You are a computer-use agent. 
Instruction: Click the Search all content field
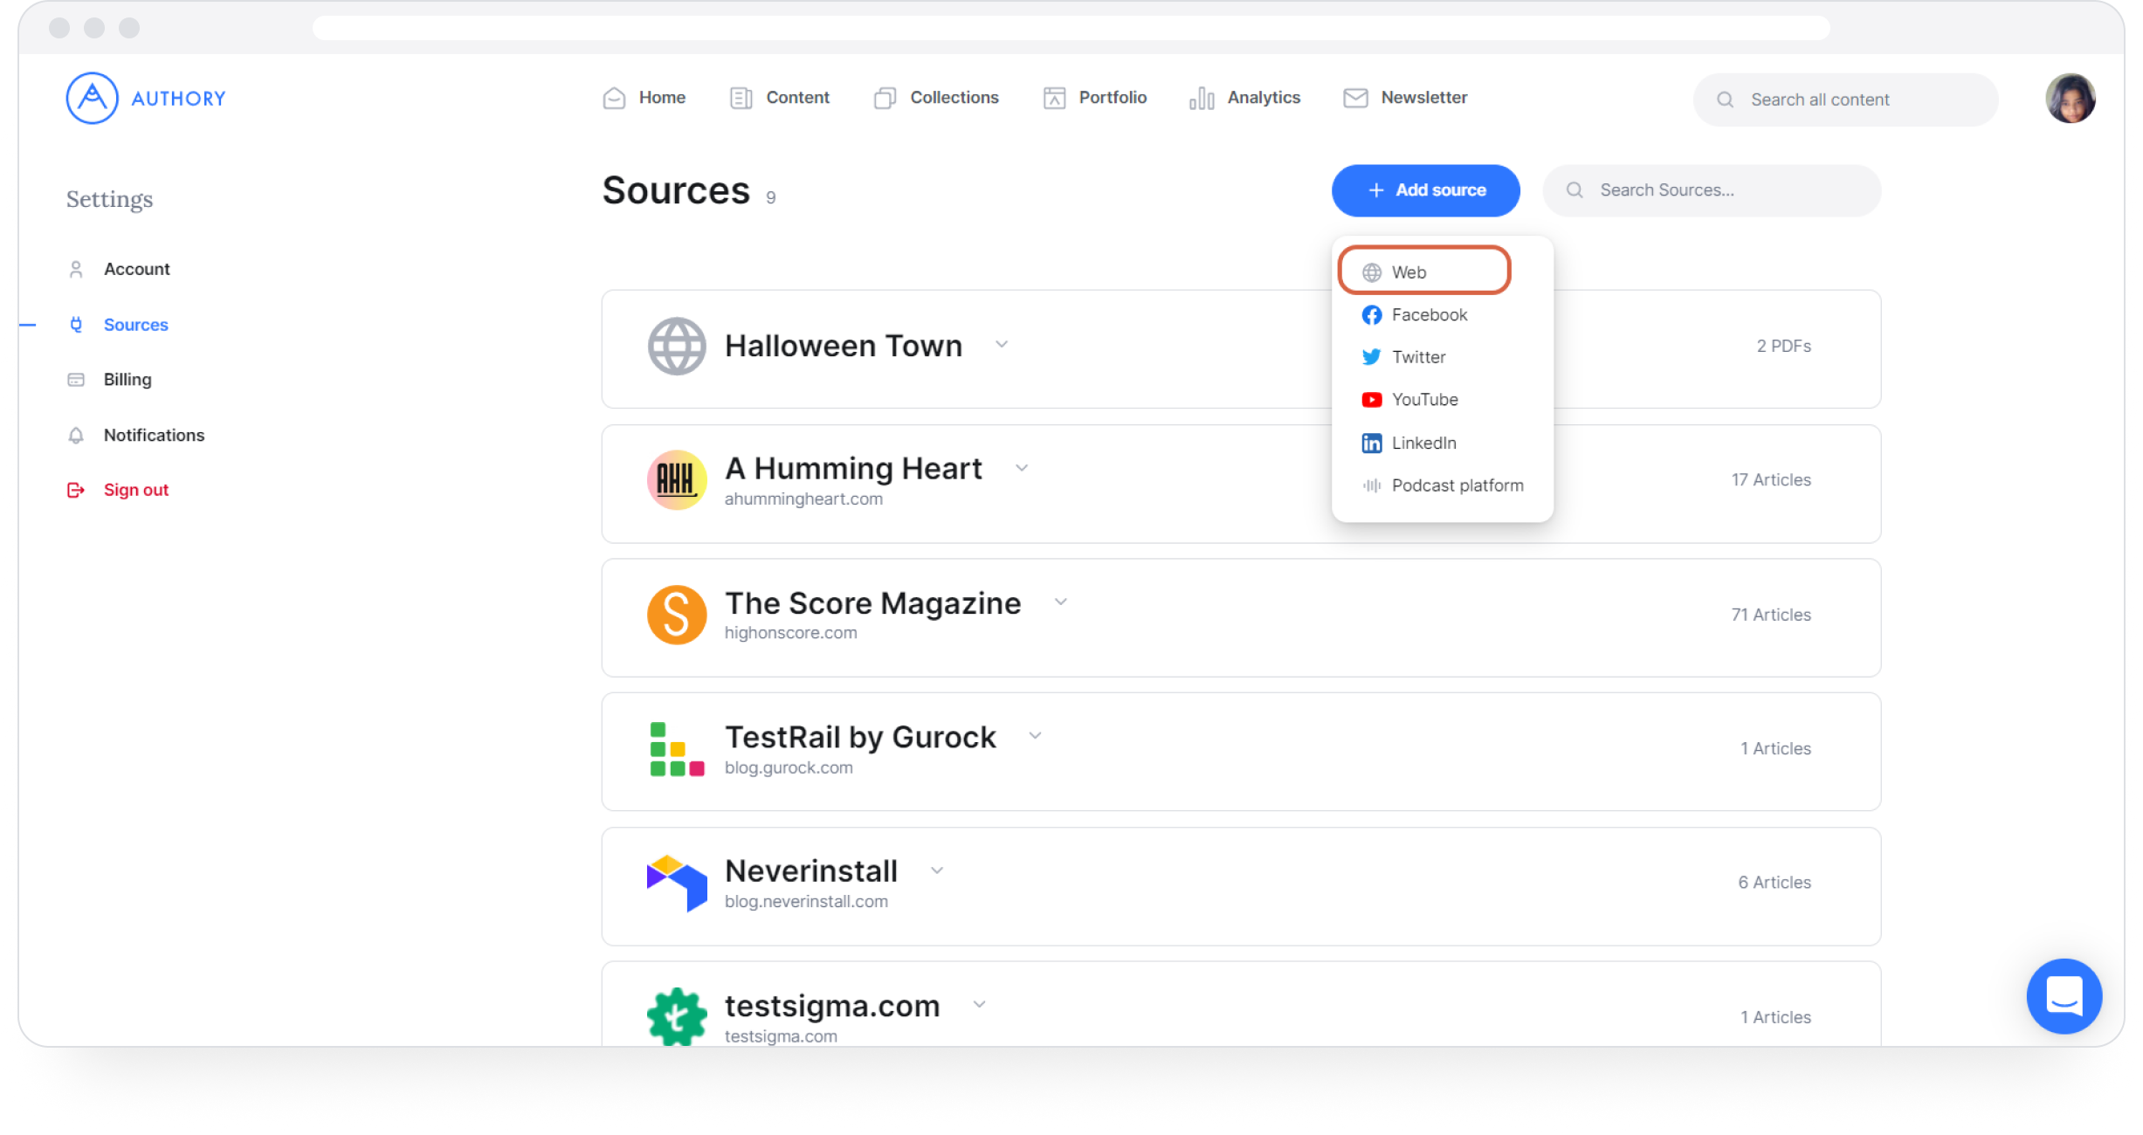(1845, 100)
